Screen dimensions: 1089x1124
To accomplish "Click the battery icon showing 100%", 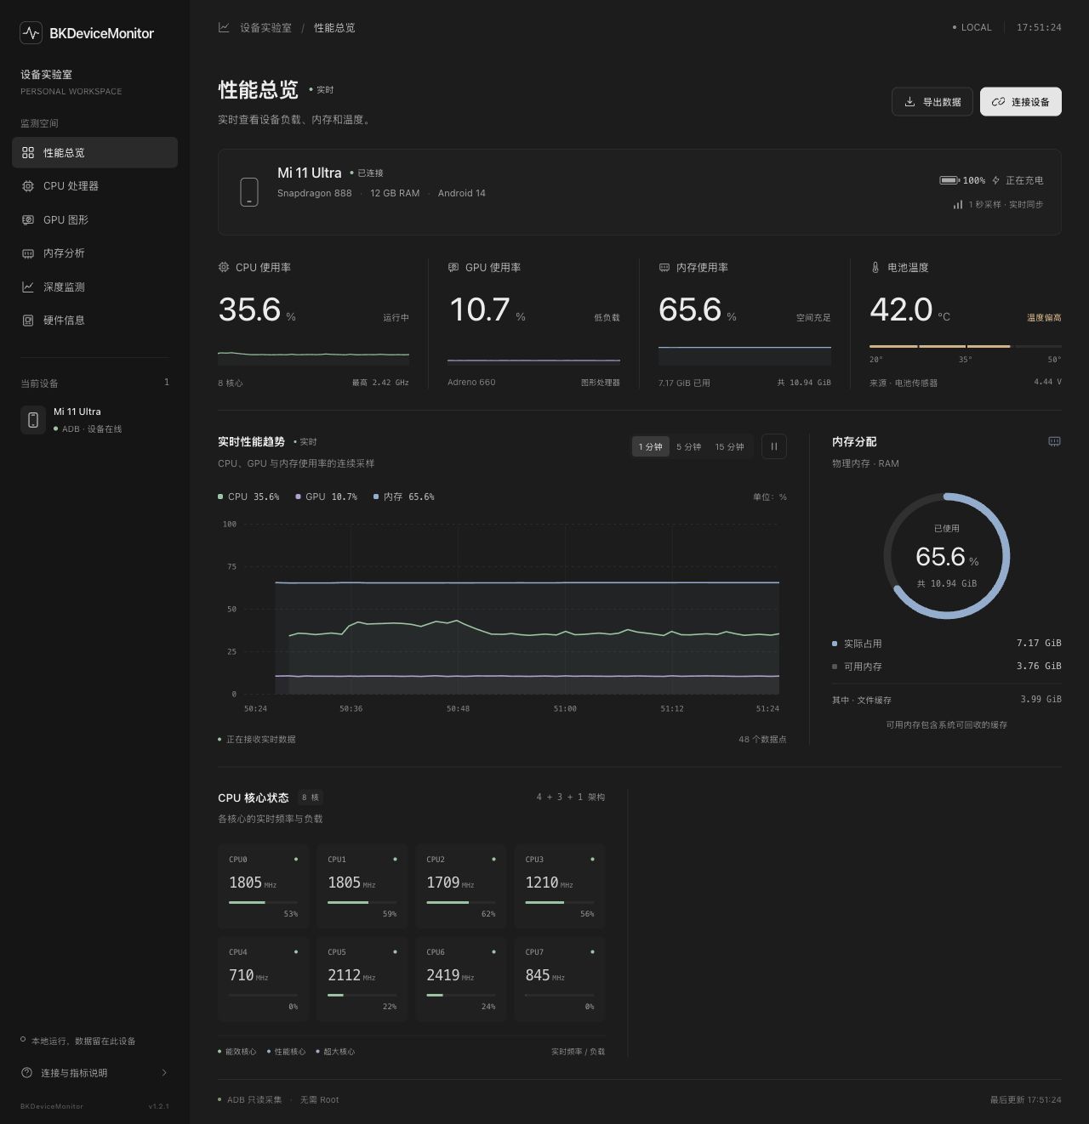I will (x=949, y=180).
